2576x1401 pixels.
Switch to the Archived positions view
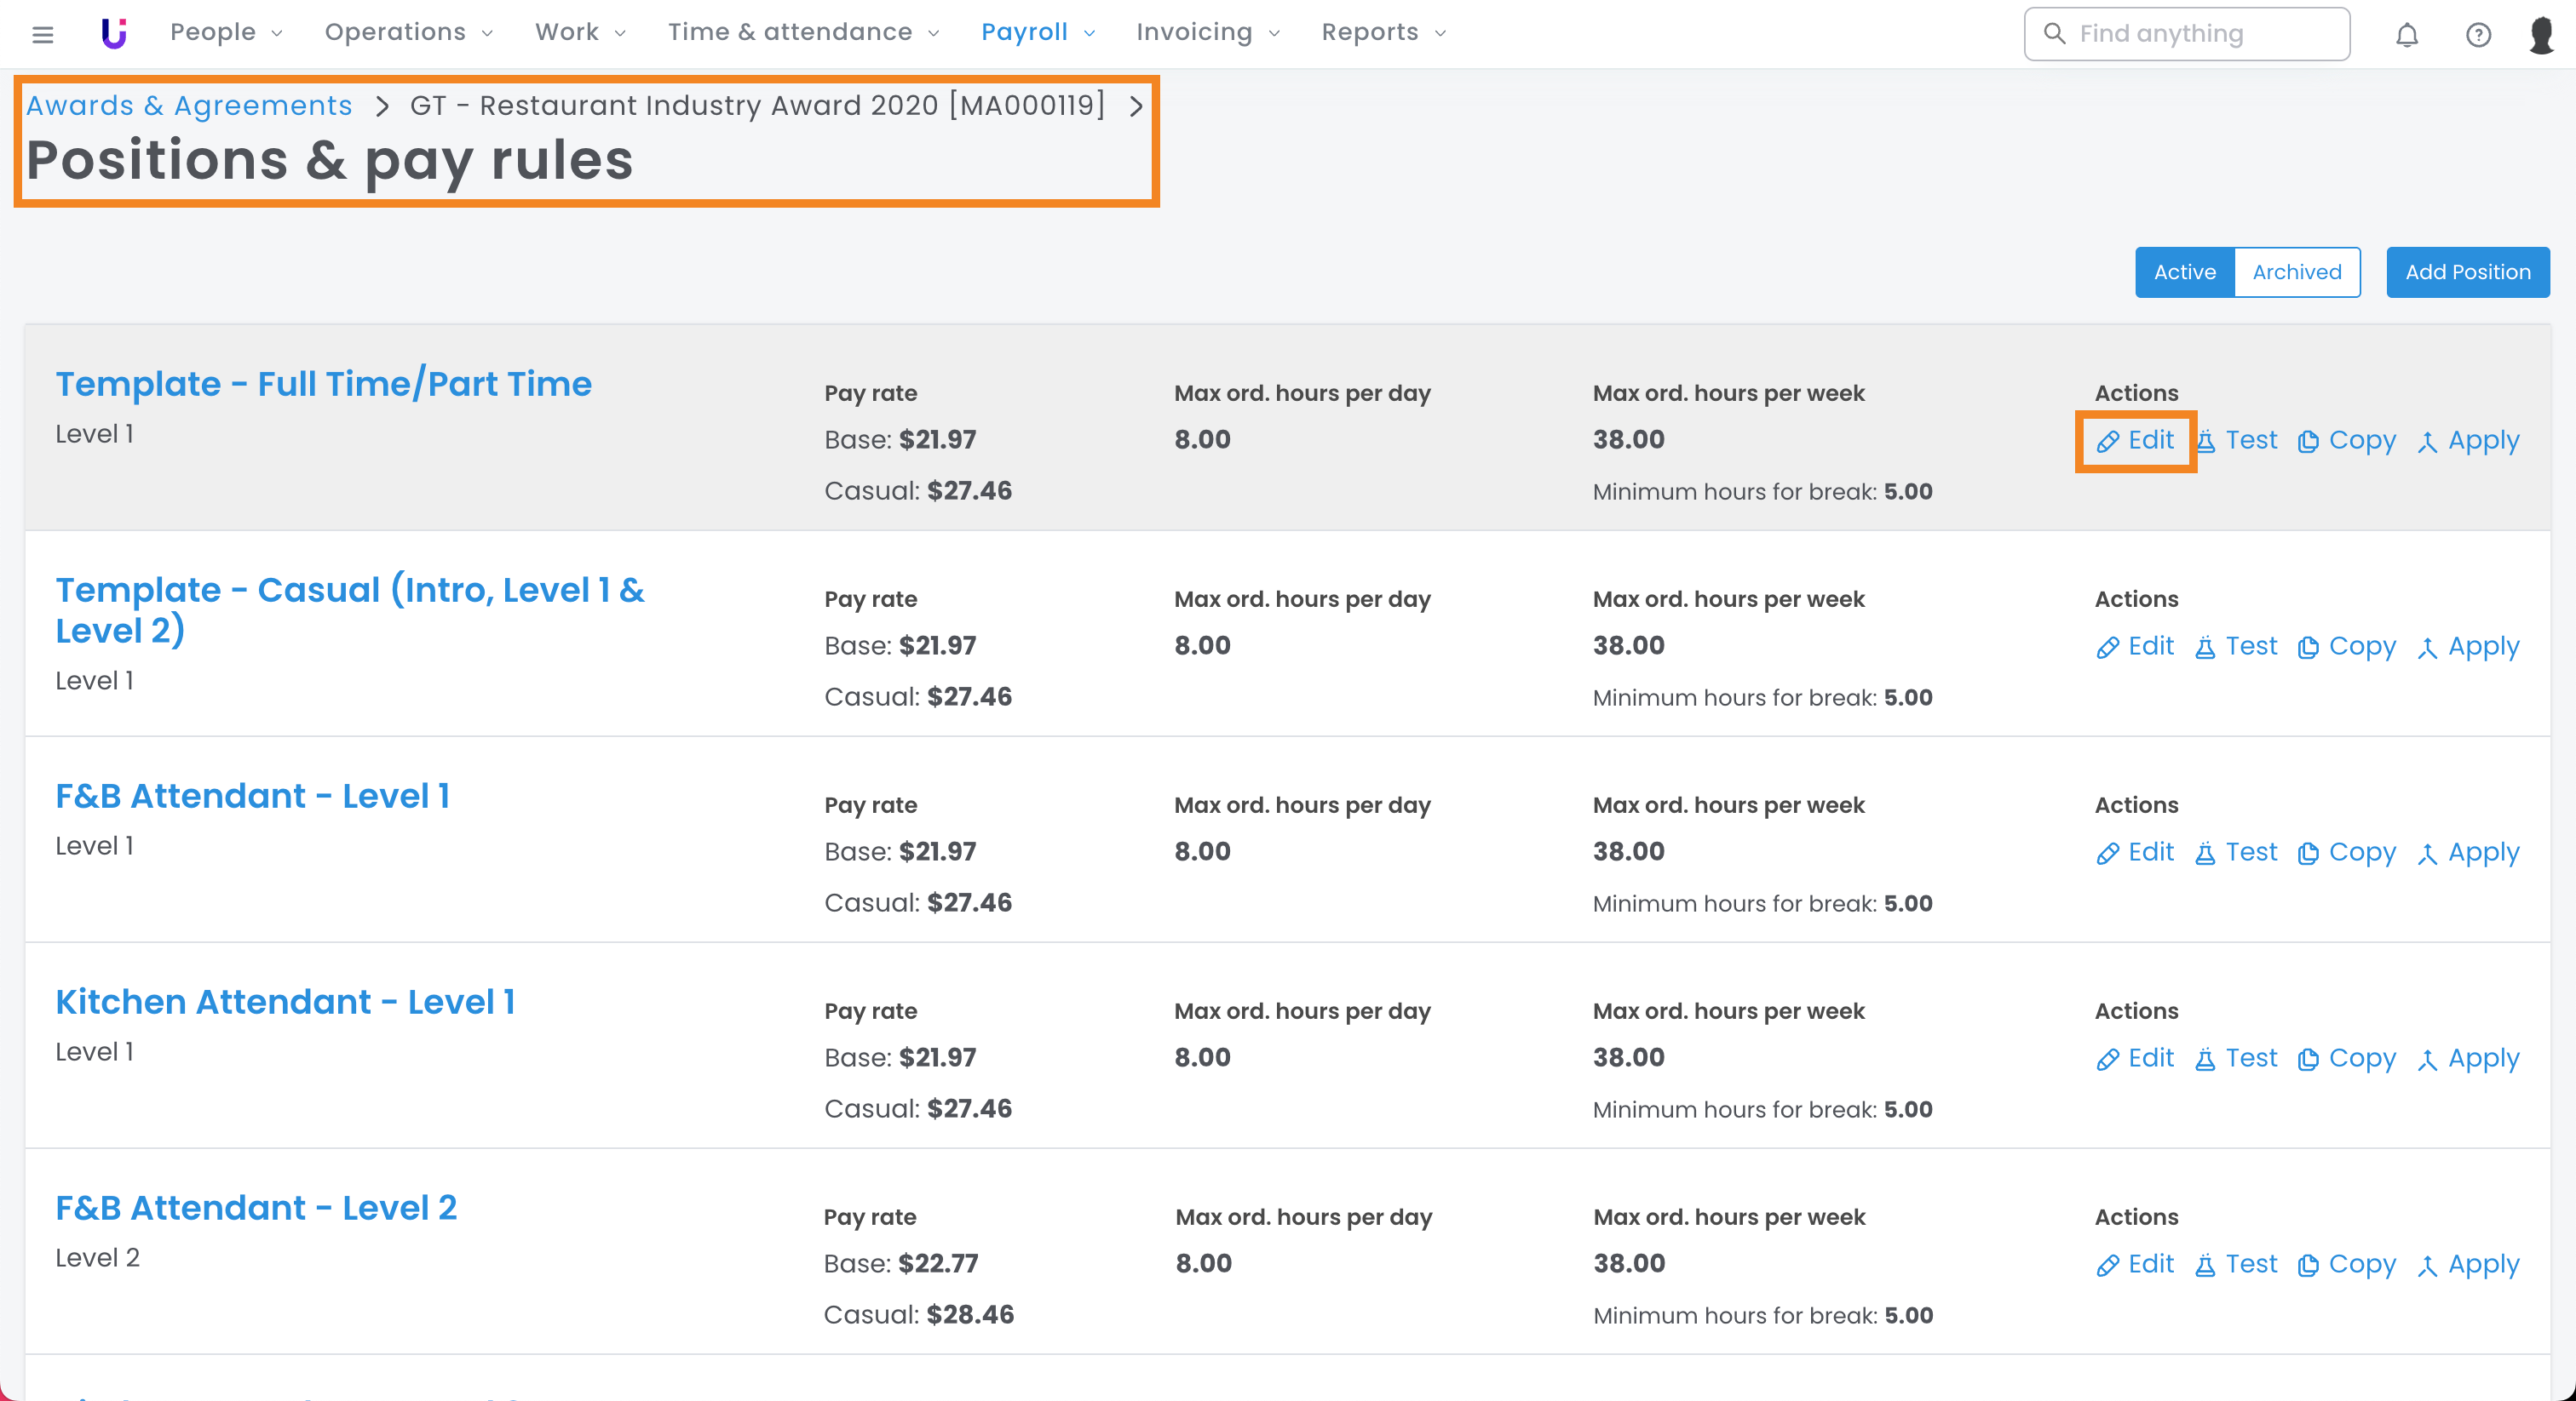pos(2296,272)
